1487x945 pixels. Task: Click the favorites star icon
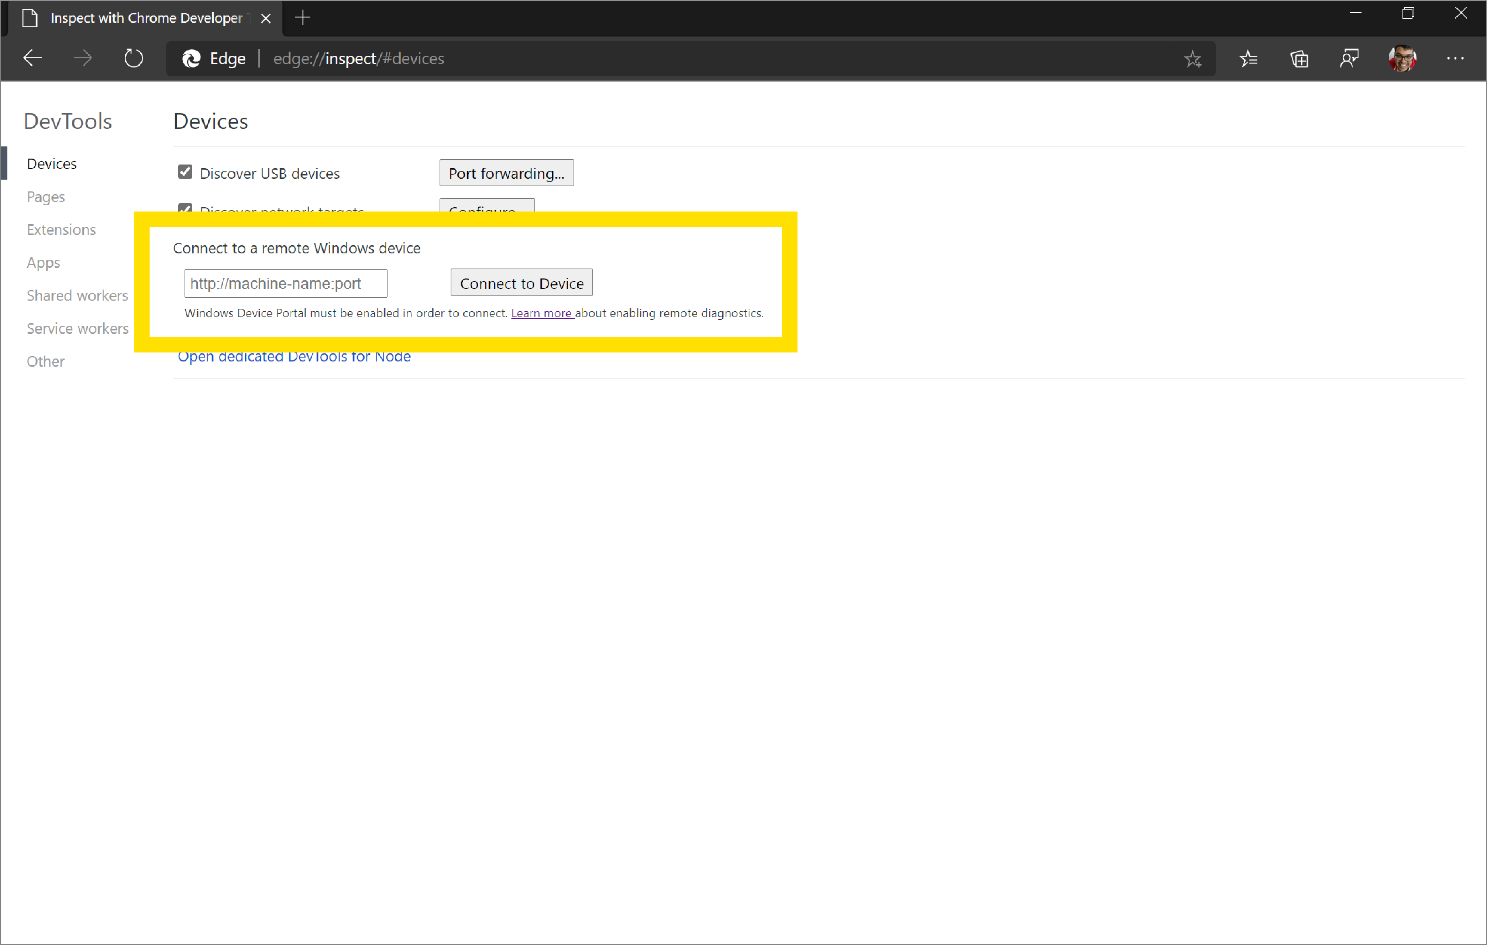pos(1192,59)
